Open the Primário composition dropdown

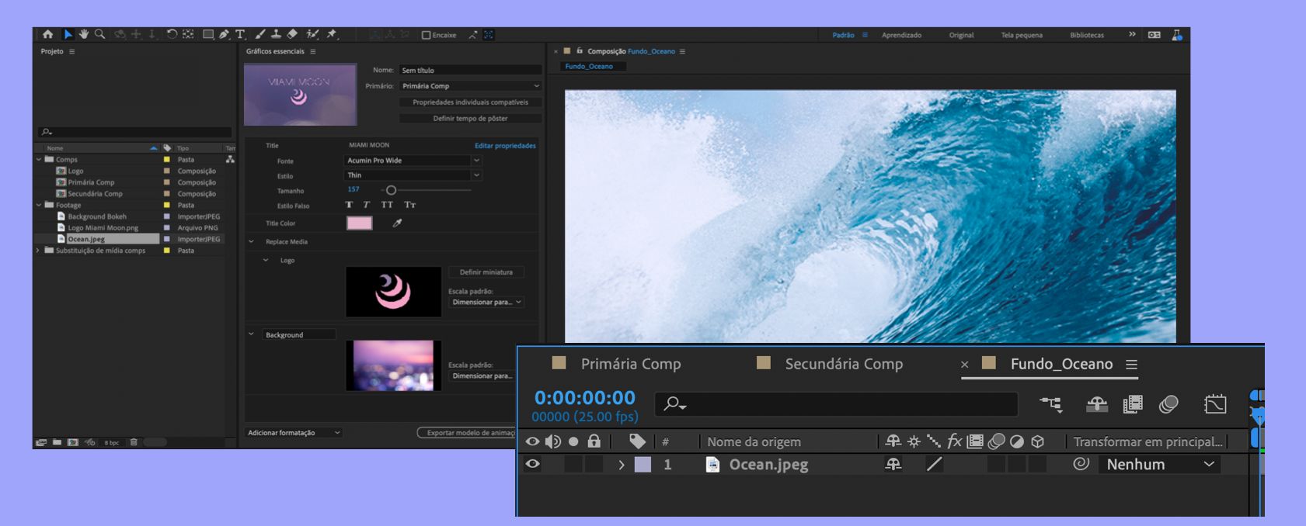[x=470, y=86]
